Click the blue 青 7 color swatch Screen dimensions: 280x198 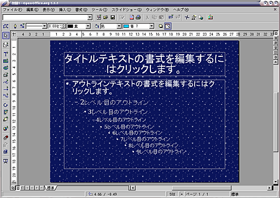coord(126,26)
